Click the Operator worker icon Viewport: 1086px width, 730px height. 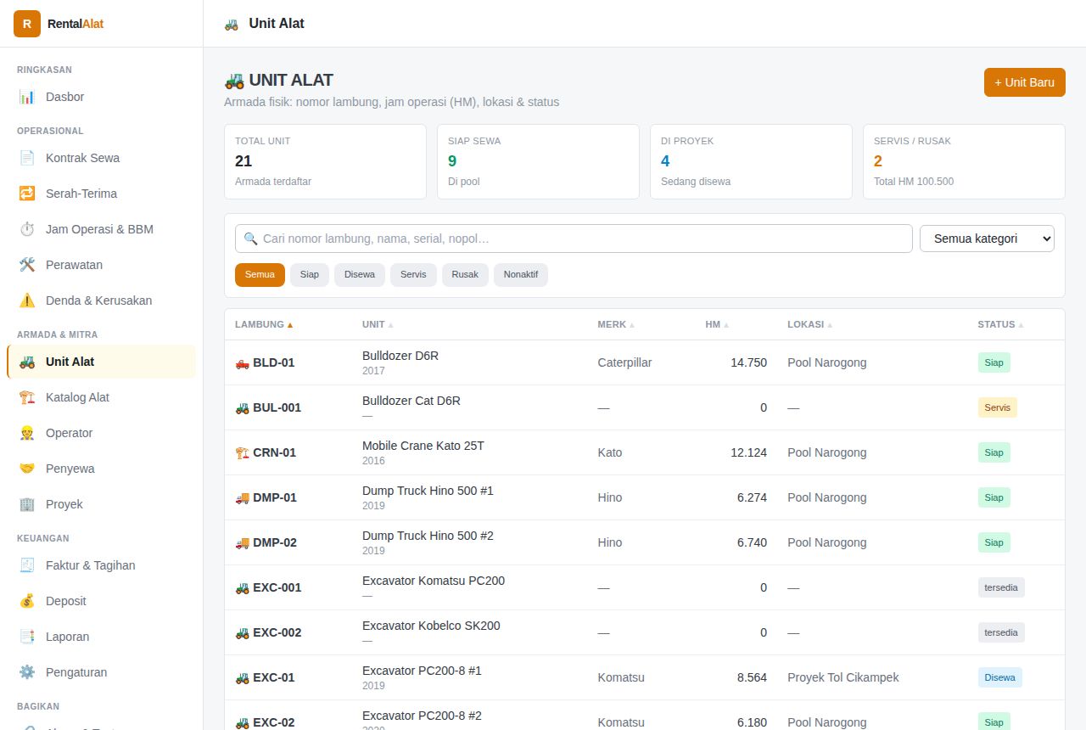pyautogui.click(x=27, y=433)
